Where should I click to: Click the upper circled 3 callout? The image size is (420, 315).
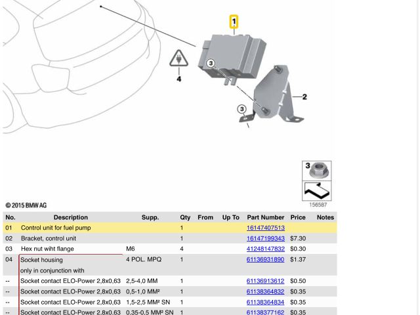point(211,64)
